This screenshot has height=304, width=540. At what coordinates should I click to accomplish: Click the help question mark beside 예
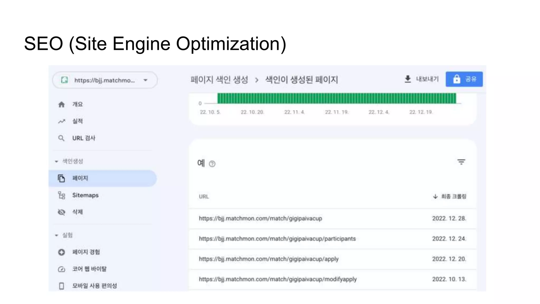pyautogui.click(x=212, y=164)
